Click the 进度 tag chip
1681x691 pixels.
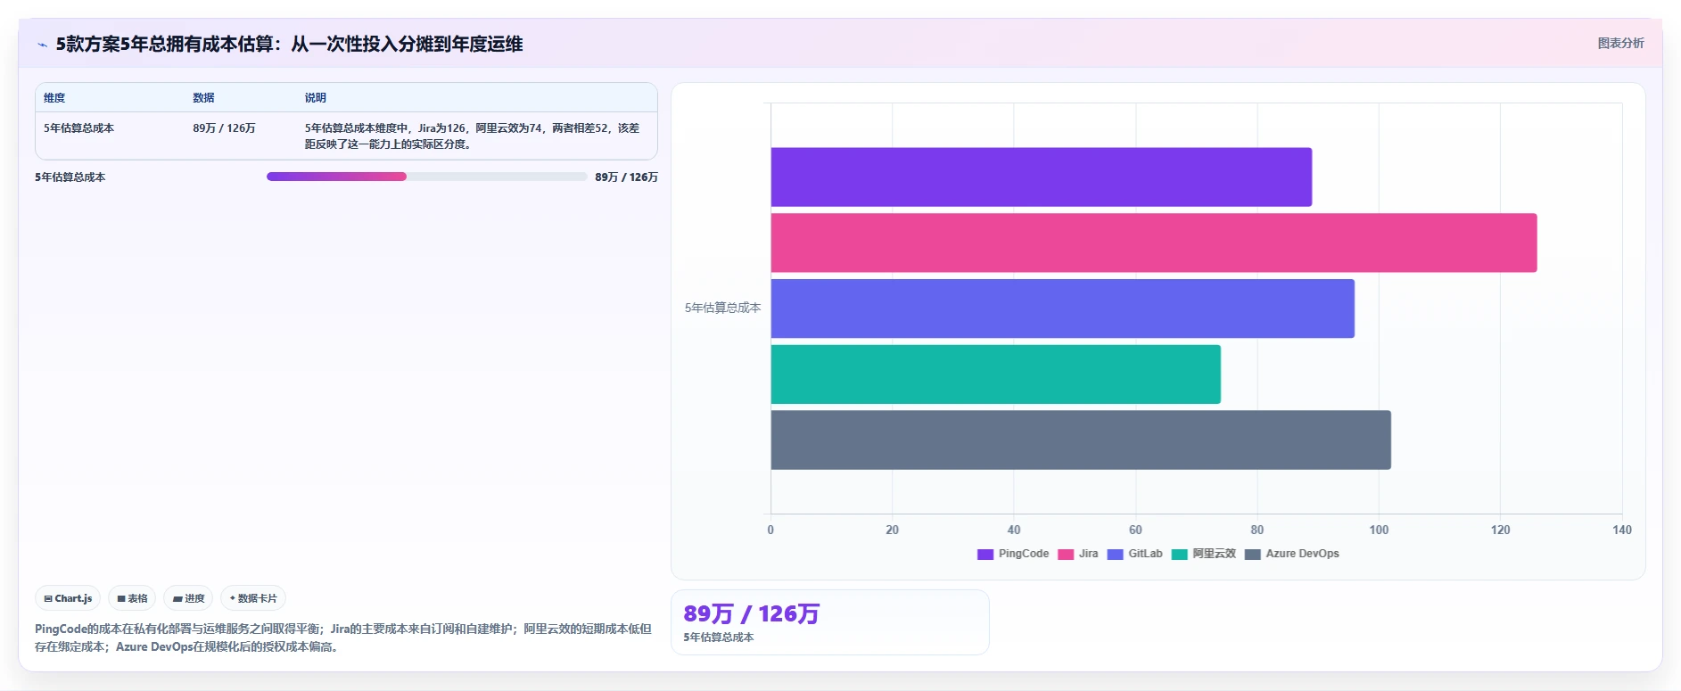[188, 598]
